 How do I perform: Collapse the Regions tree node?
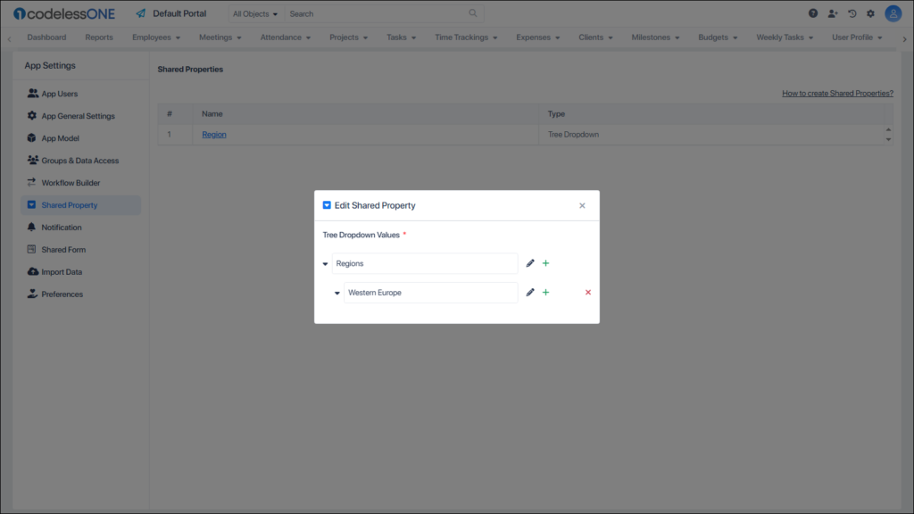325,264
